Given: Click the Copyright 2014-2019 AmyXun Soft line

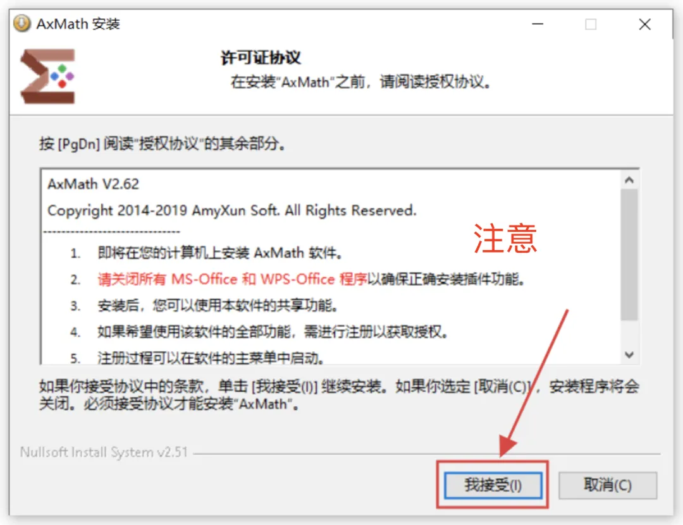Looking at the screenshot, I should coord(231,211).
